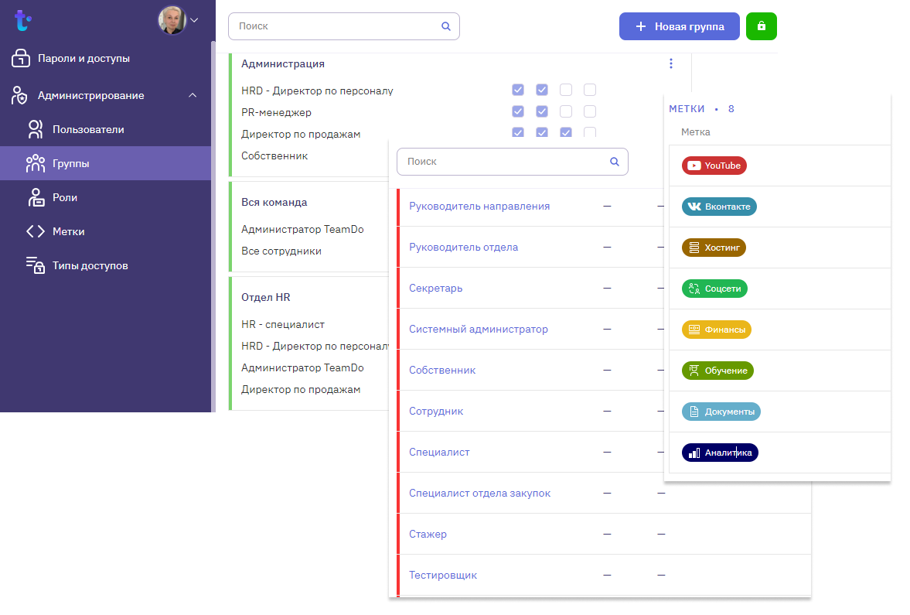Image resolution: width=910 pixels, height=615 pixels.
Task: Click the Пароли и доступы lock icon
Action: pyautogui.click(x=20, y=58)
